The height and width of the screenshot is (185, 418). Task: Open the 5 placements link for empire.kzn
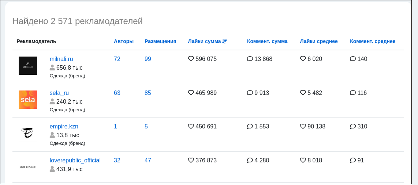coord(146,126)
